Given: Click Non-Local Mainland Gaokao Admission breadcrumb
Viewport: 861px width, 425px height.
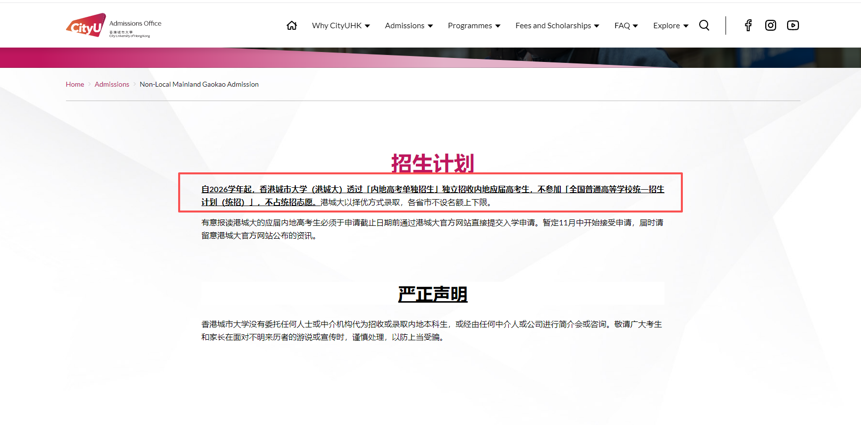Looking at the screenshot, I should pos(199,85).
